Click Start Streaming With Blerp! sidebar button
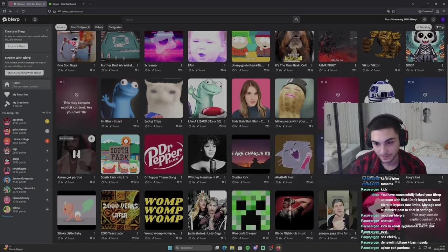 click(x=24, y=73)
